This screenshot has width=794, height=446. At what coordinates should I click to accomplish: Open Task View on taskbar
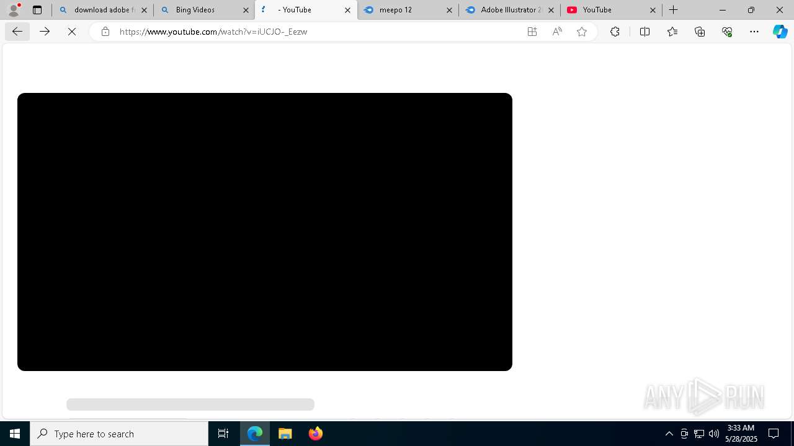(223, 434)
